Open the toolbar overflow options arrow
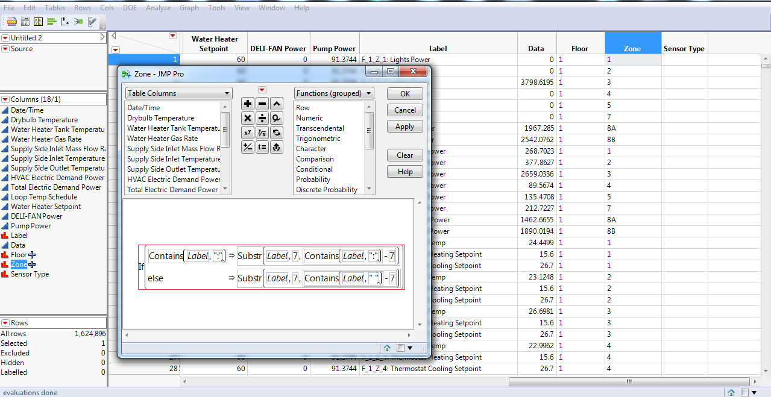771x397 pixels. (x=103, y=26)
